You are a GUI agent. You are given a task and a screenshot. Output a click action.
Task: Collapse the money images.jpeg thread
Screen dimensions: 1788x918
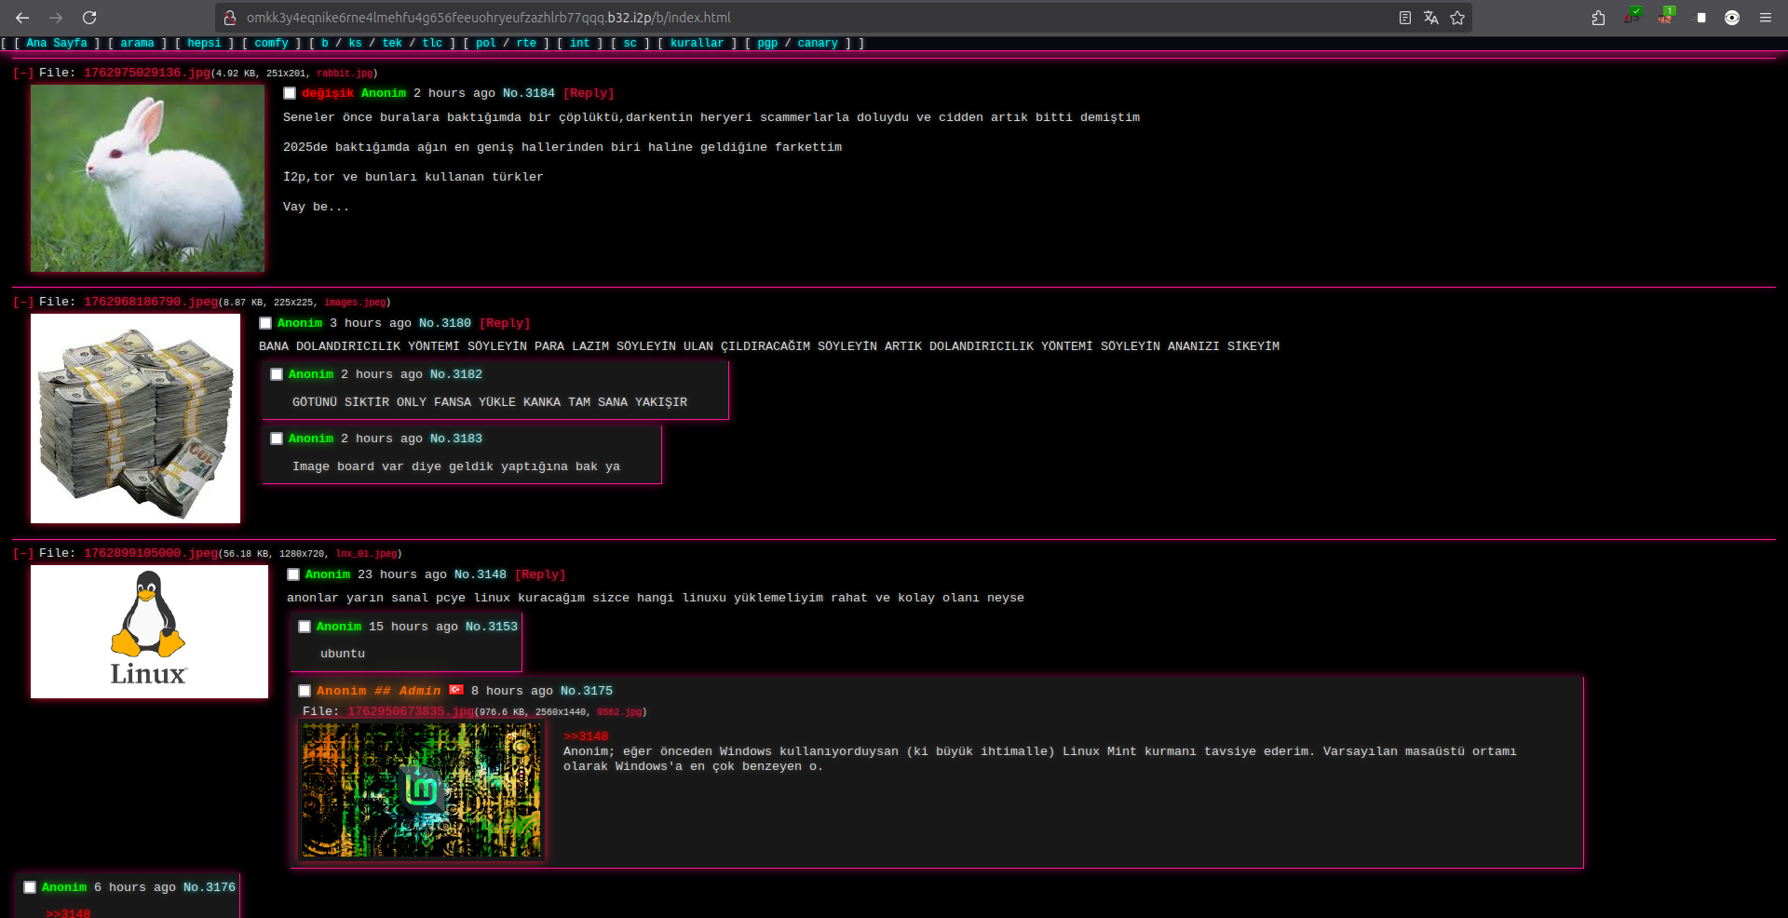point(22,302)
